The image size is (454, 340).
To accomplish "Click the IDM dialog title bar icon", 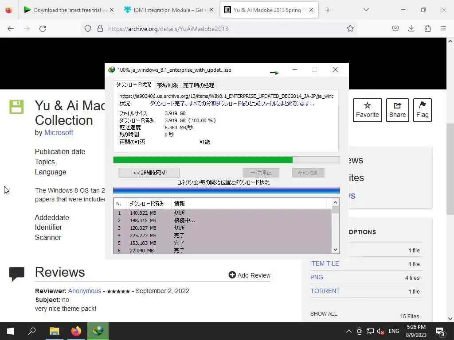I will point(111,70).
